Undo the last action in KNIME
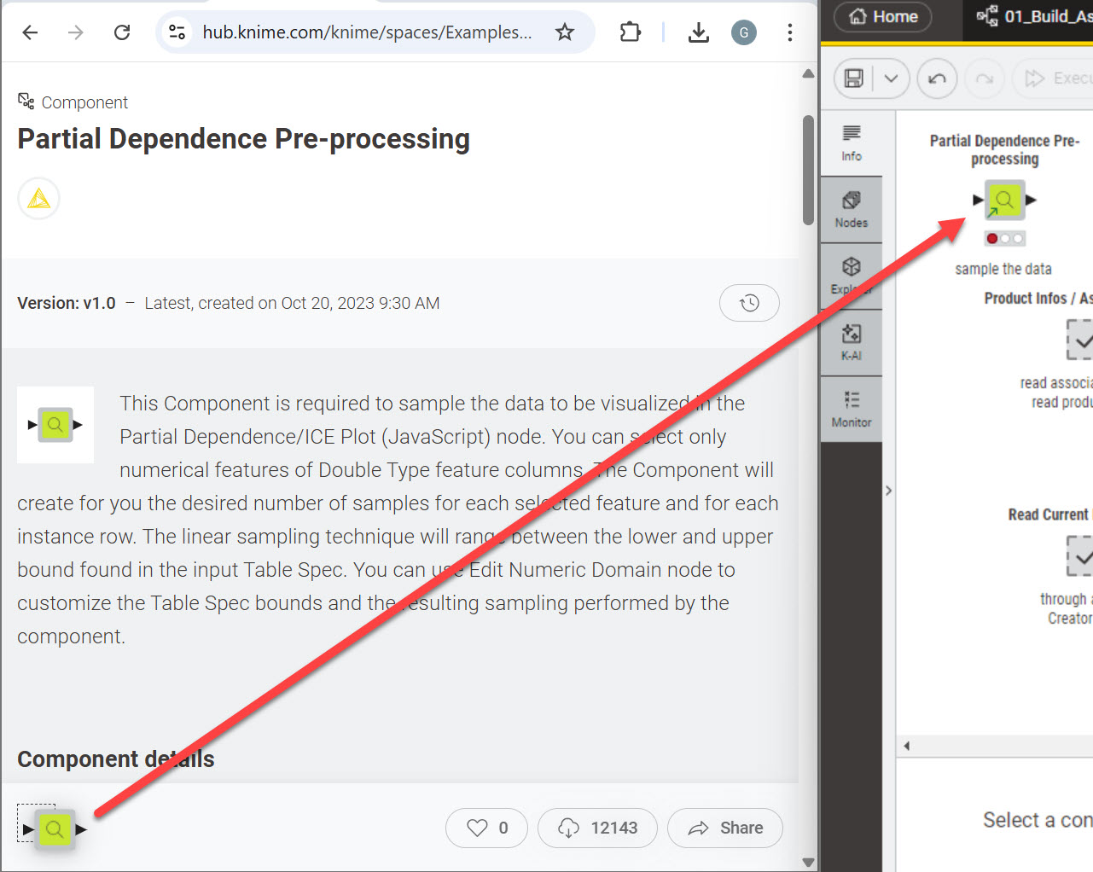This screenshot has width=1093, height=872. coord(937,78)
